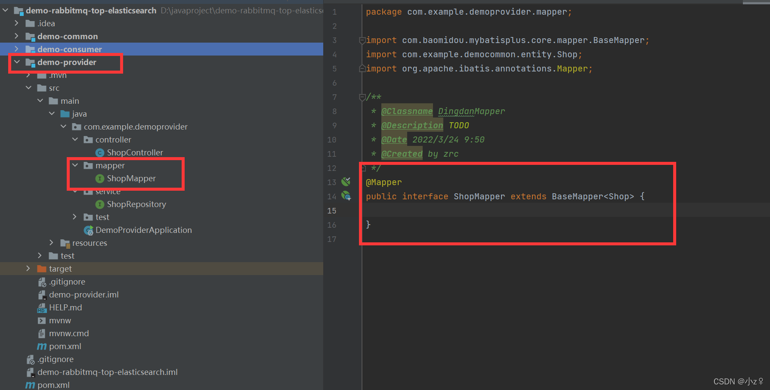Collapse the main folder

click(x=40, y=101)
